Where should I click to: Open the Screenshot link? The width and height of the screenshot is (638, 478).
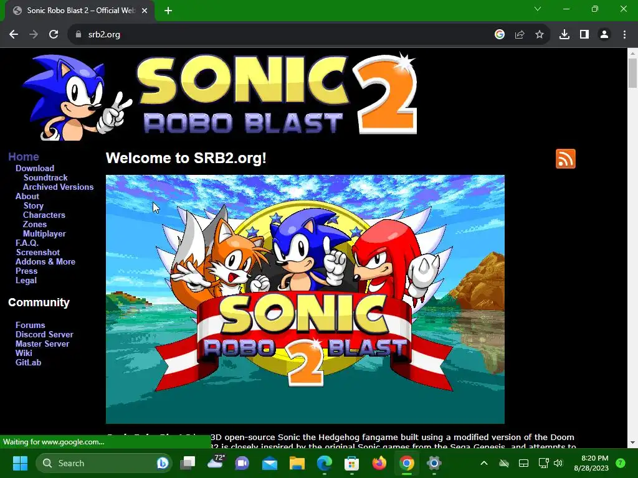tap(38, 253)
